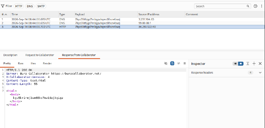Screen dimensions: 265x128
Task: Close the Inspector panel
Action: click(x=260, y=64)
